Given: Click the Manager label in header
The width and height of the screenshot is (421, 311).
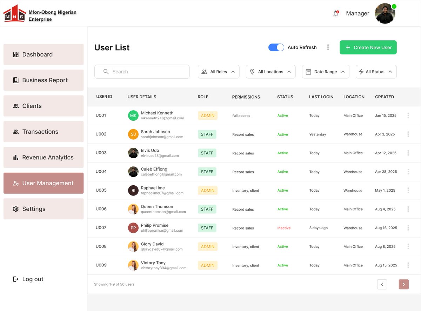Looking at the screenshot, I should [x=357, y=13].
